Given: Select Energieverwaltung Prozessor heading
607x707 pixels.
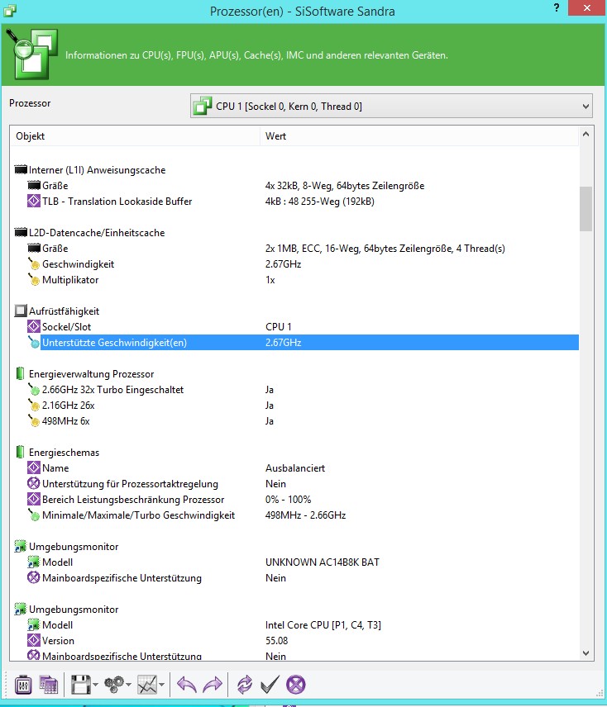Looking at the screenshot, I should tap(91, 374).
